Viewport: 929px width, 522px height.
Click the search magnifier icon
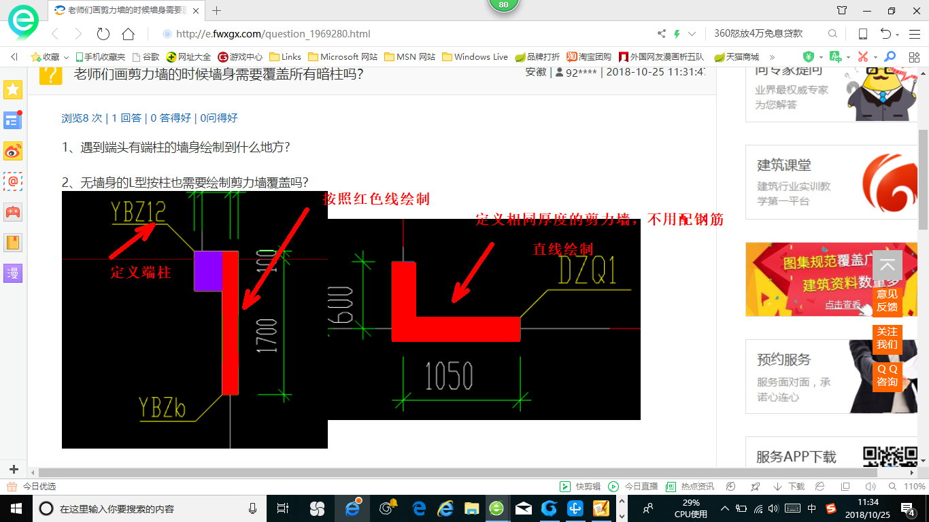click(x=832, y=34)
